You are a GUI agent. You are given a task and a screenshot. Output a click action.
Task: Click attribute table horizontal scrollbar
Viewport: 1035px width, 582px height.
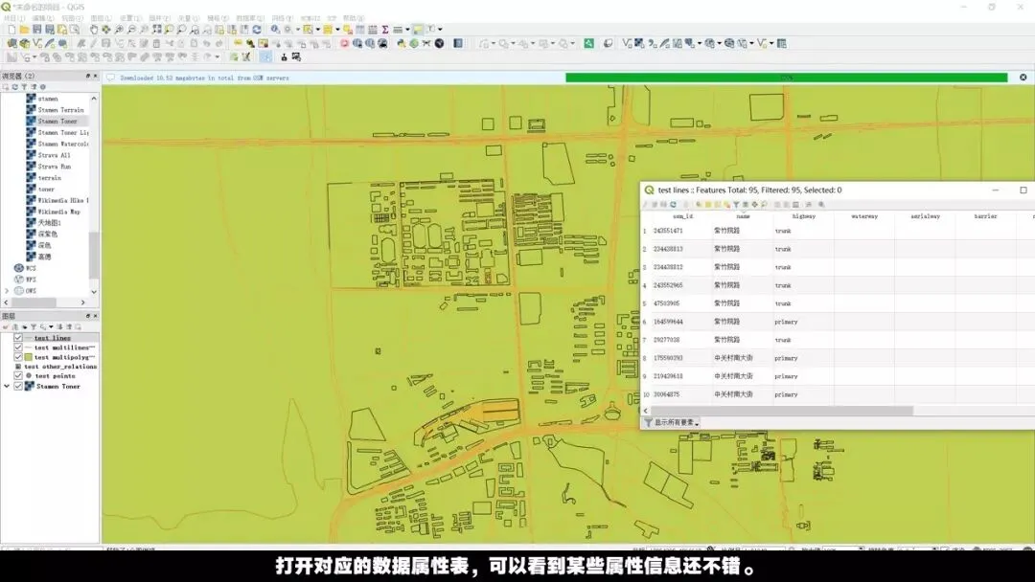782,411
